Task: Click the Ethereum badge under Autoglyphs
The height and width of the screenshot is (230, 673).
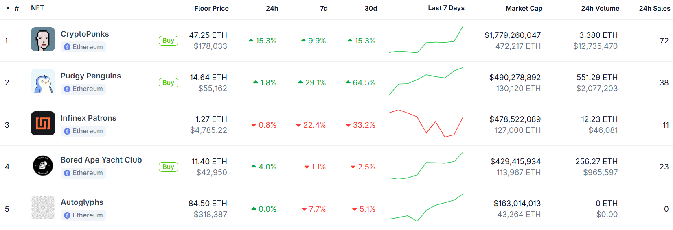Action: pos(83,215)
